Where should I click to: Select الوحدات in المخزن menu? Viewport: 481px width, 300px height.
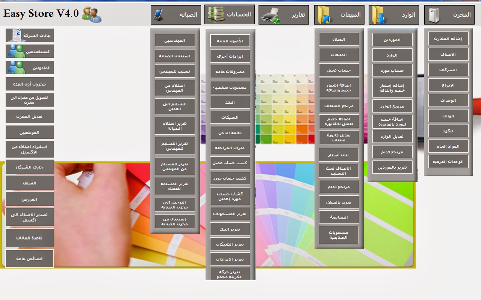(x=448, y=100)
